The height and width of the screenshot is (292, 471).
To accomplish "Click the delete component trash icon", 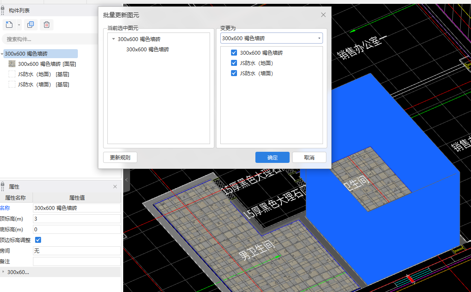I will point(47,25).
